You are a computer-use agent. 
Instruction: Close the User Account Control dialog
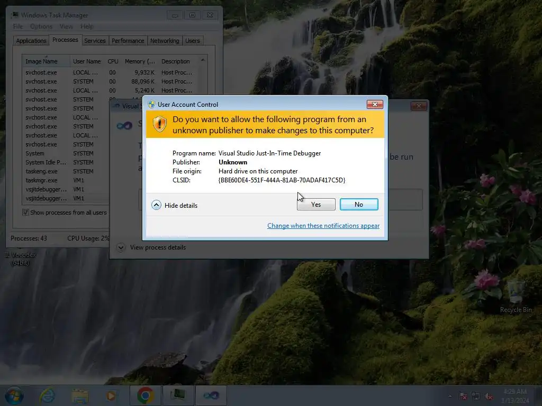point(375,104)
